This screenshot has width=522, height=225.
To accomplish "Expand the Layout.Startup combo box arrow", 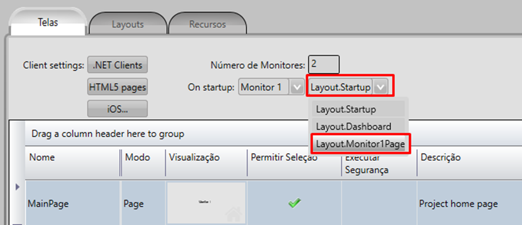I will (380, 88).
